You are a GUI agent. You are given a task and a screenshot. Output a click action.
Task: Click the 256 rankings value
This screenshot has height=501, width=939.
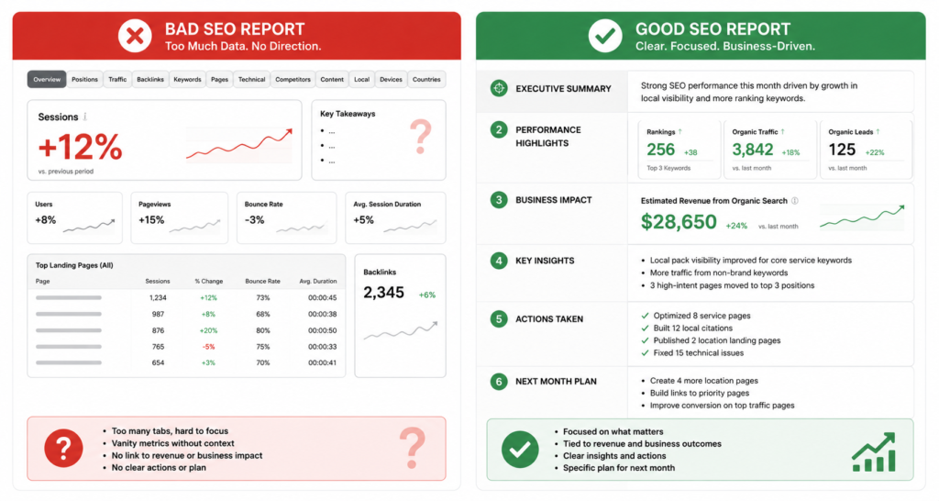point(660,150)
